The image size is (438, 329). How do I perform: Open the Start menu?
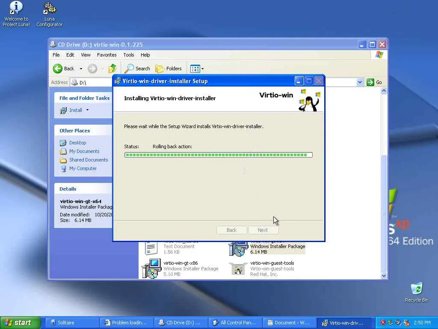pyautogui.click(x=21, y=323)
